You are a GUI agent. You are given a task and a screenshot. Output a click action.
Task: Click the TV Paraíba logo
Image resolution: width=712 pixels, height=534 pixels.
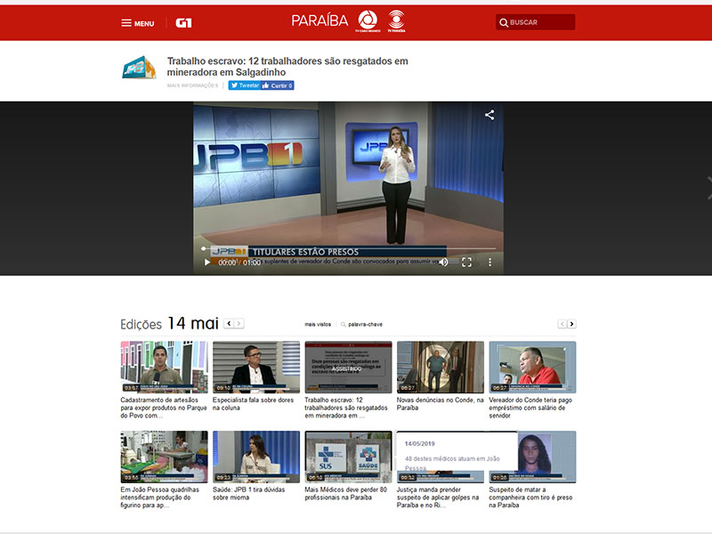(x=396, y=21)
